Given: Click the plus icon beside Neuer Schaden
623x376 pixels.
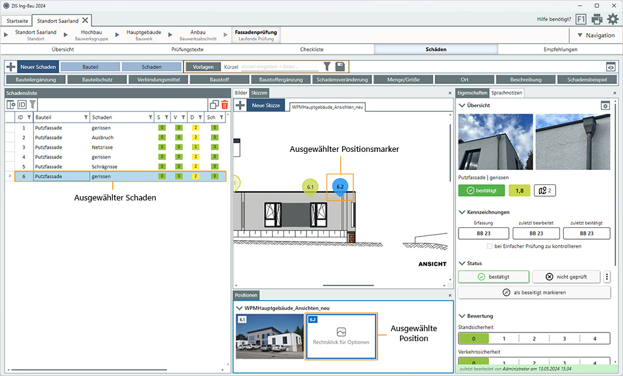Looking at the screenshot, I should (x=11, y=67).
